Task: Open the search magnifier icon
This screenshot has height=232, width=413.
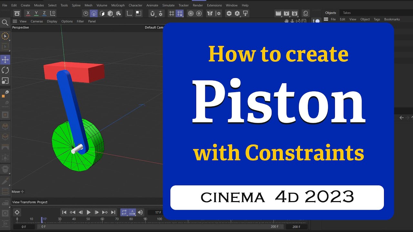Action: pyautogui.click(x=5, y=22)
